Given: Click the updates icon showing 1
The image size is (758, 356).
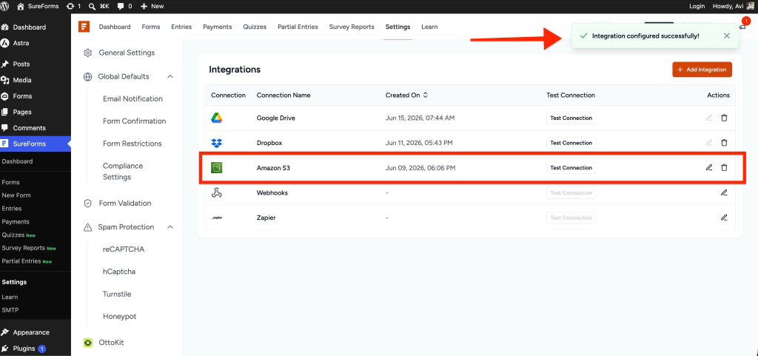Looking at the screenshot, I should pos(73,6).
